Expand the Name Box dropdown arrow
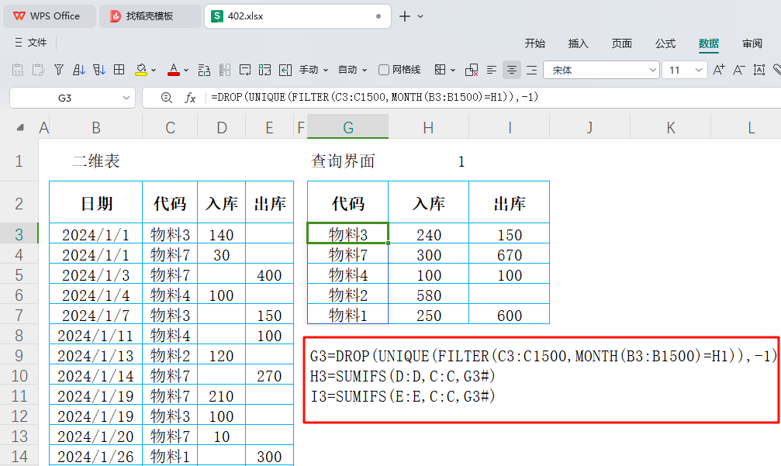Viewport: 781px width, 466px height. point(126,98)
